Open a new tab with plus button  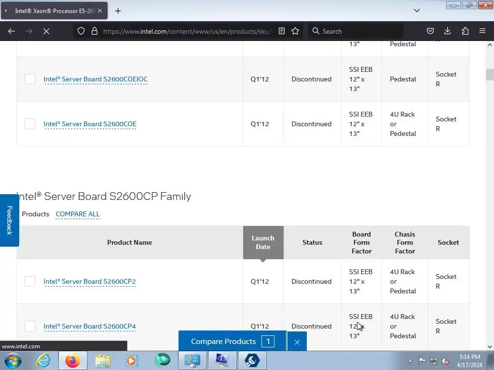[118, 11]
